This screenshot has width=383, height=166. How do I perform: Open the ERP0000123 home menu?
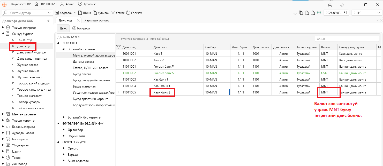click(45, 4)
